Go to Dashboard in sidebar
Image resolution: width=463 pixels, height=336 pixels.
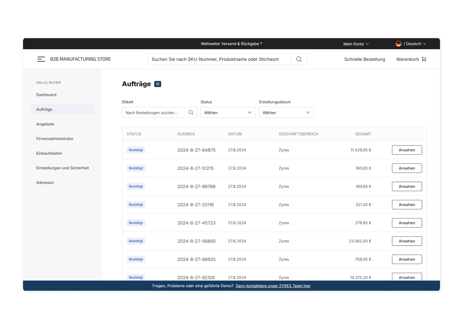46,95
